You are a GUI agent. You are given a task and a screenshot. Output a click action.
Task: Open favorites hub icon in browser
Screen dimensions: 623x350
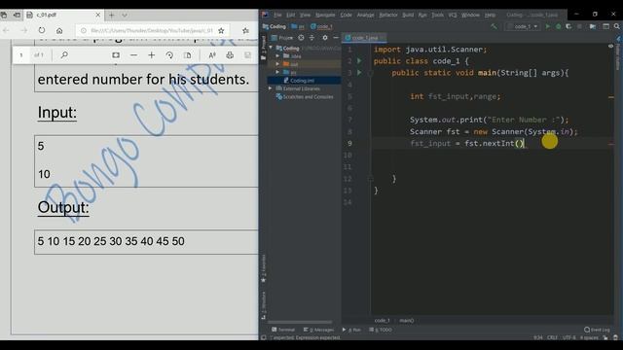(245, 30)
